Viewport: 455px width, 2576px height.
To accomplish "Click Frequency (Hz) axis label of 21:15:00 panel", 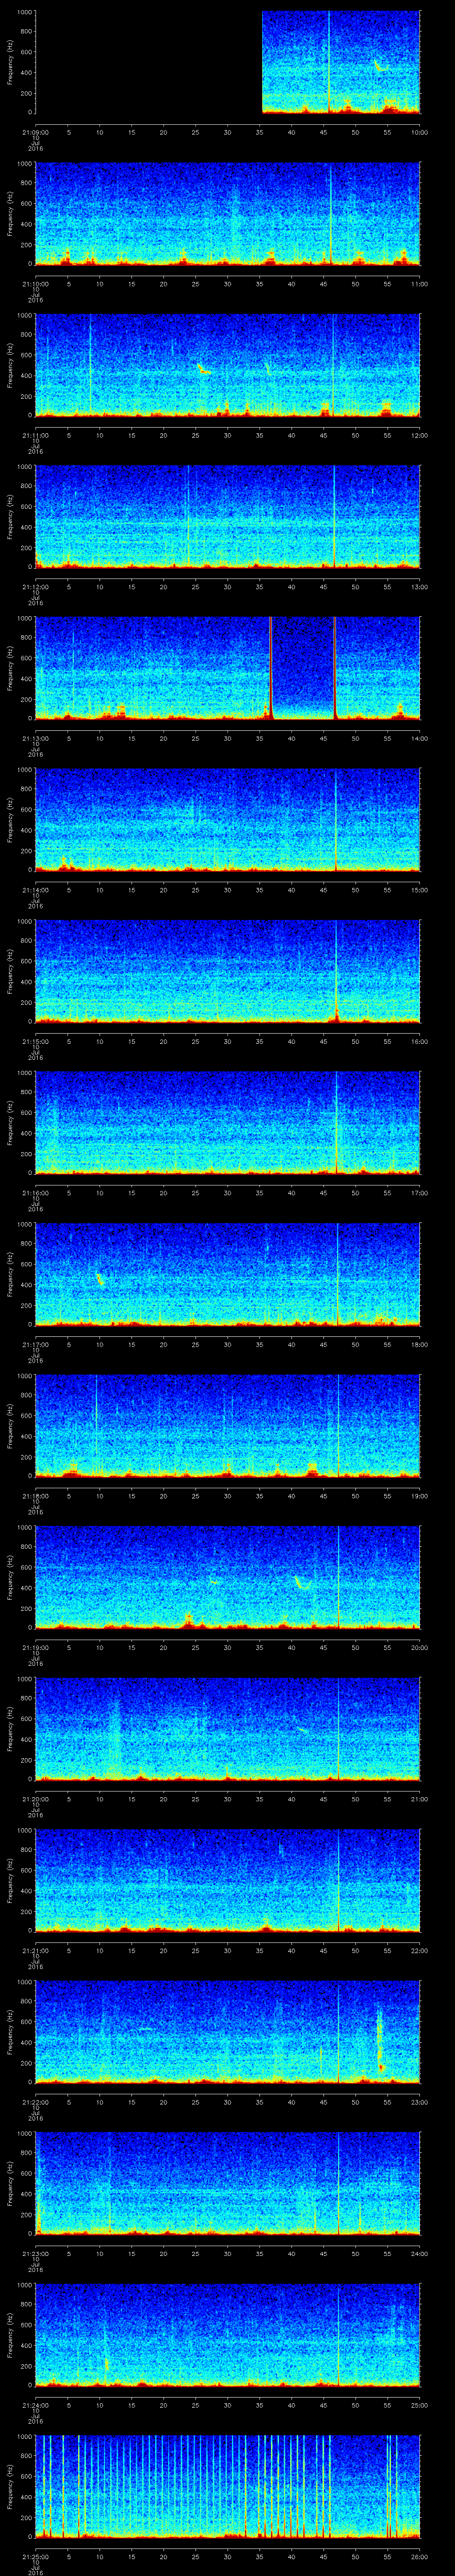I will click(10, 971).
